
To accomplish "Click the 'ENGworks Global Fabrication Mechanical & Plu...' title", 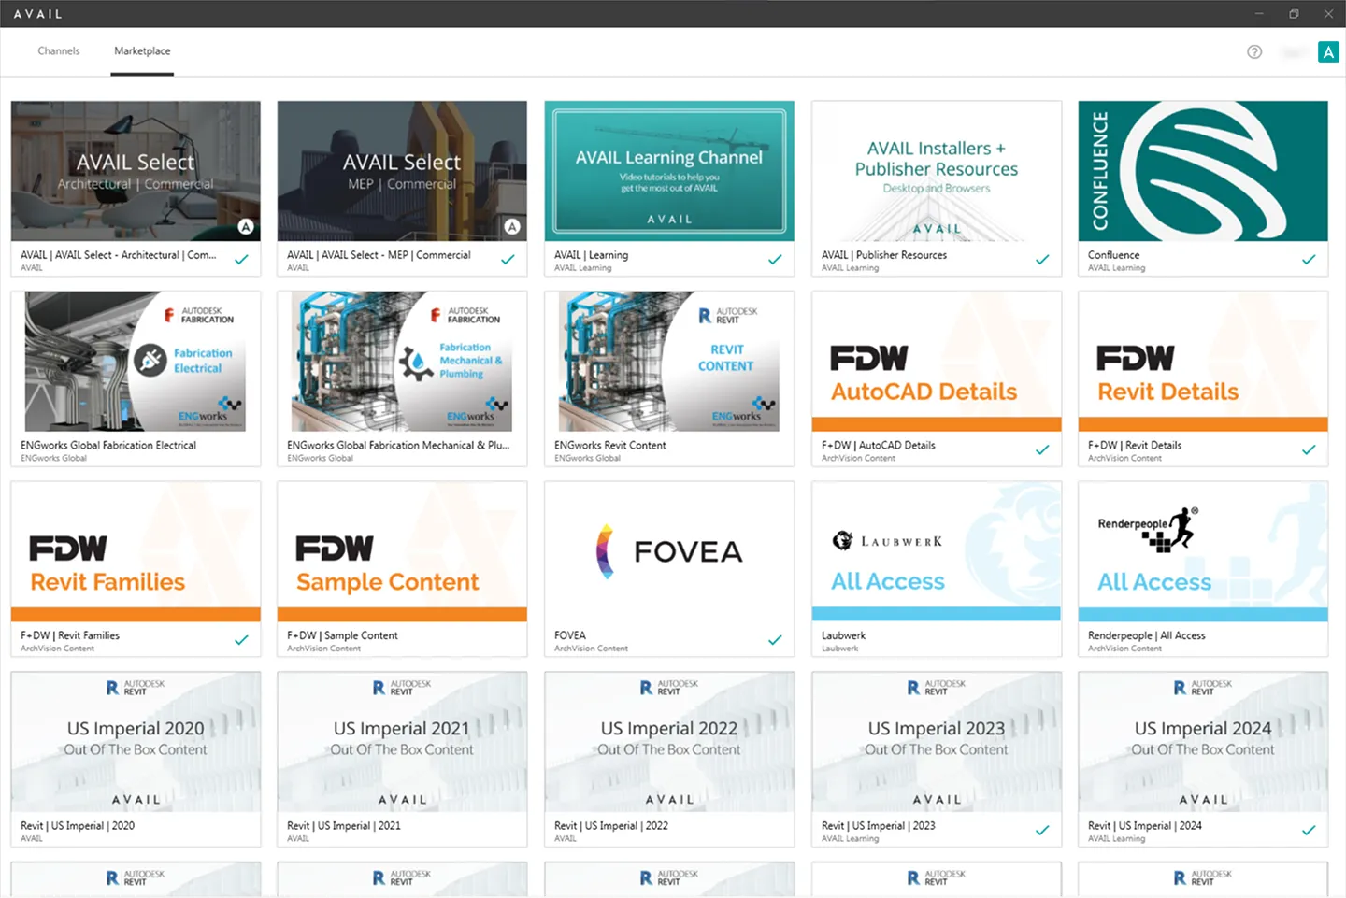I will coord(398,446).
